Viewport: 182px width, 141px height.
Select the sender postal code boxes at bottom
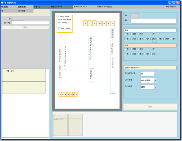click(x=68, y=94)
